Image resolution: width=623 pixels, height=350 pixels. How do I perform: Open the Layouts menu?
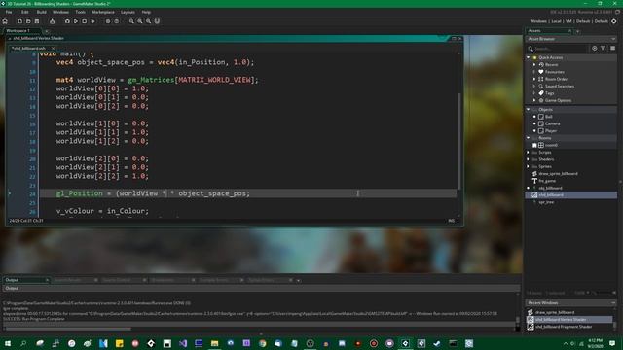coord(128,12)
